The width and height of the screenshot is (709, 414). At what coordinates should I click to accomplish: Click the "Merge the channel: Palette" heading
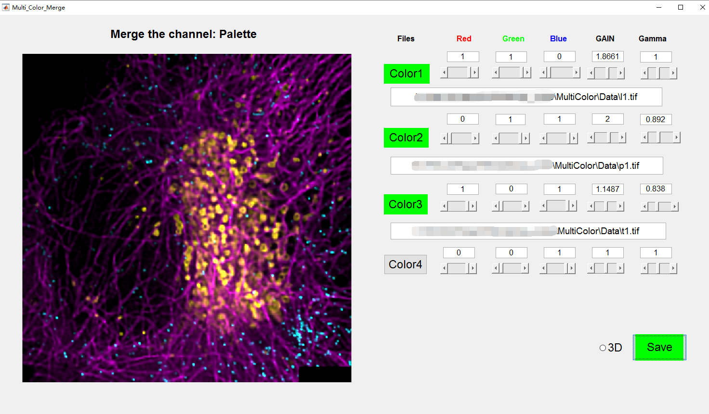coord(184,34)
